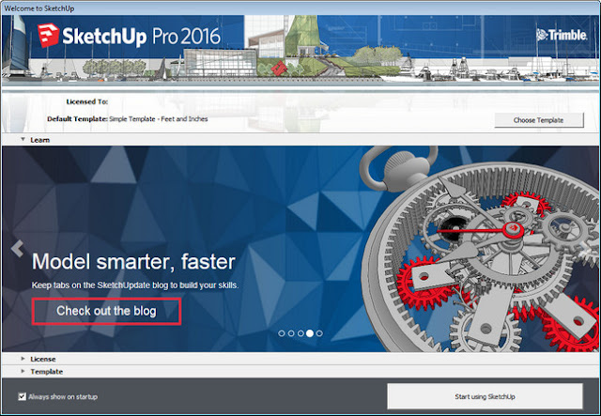Select third carousel dot indicator
Viewport: 601px width, 416px height.
(x=300, y=333)
